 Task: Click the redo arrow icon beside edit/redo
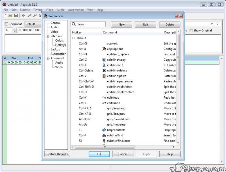(x=104, y=97)
